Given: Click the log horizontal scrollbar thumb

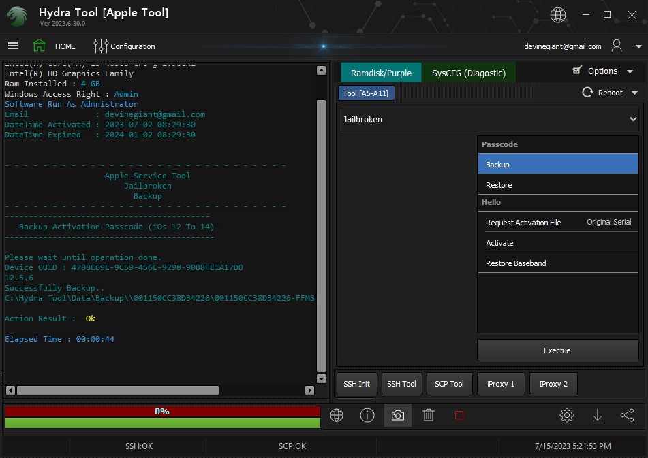Looking at the screenshot, I should coord(118,390).
